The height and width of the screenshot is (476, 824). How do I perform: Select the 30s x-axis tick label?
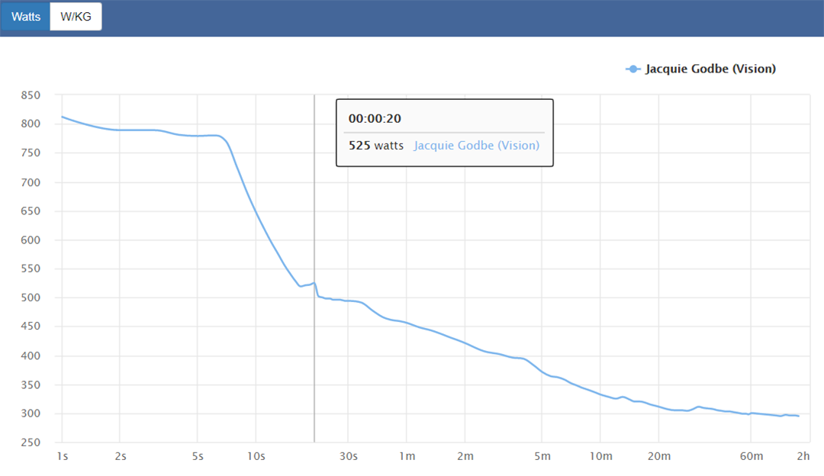pos(348,456)
